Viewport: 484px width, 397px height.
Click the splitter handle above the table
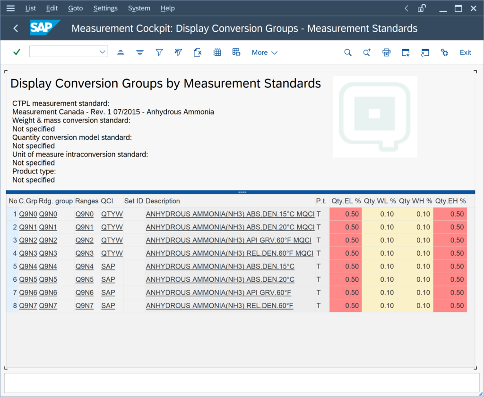(x=242, y=192)
